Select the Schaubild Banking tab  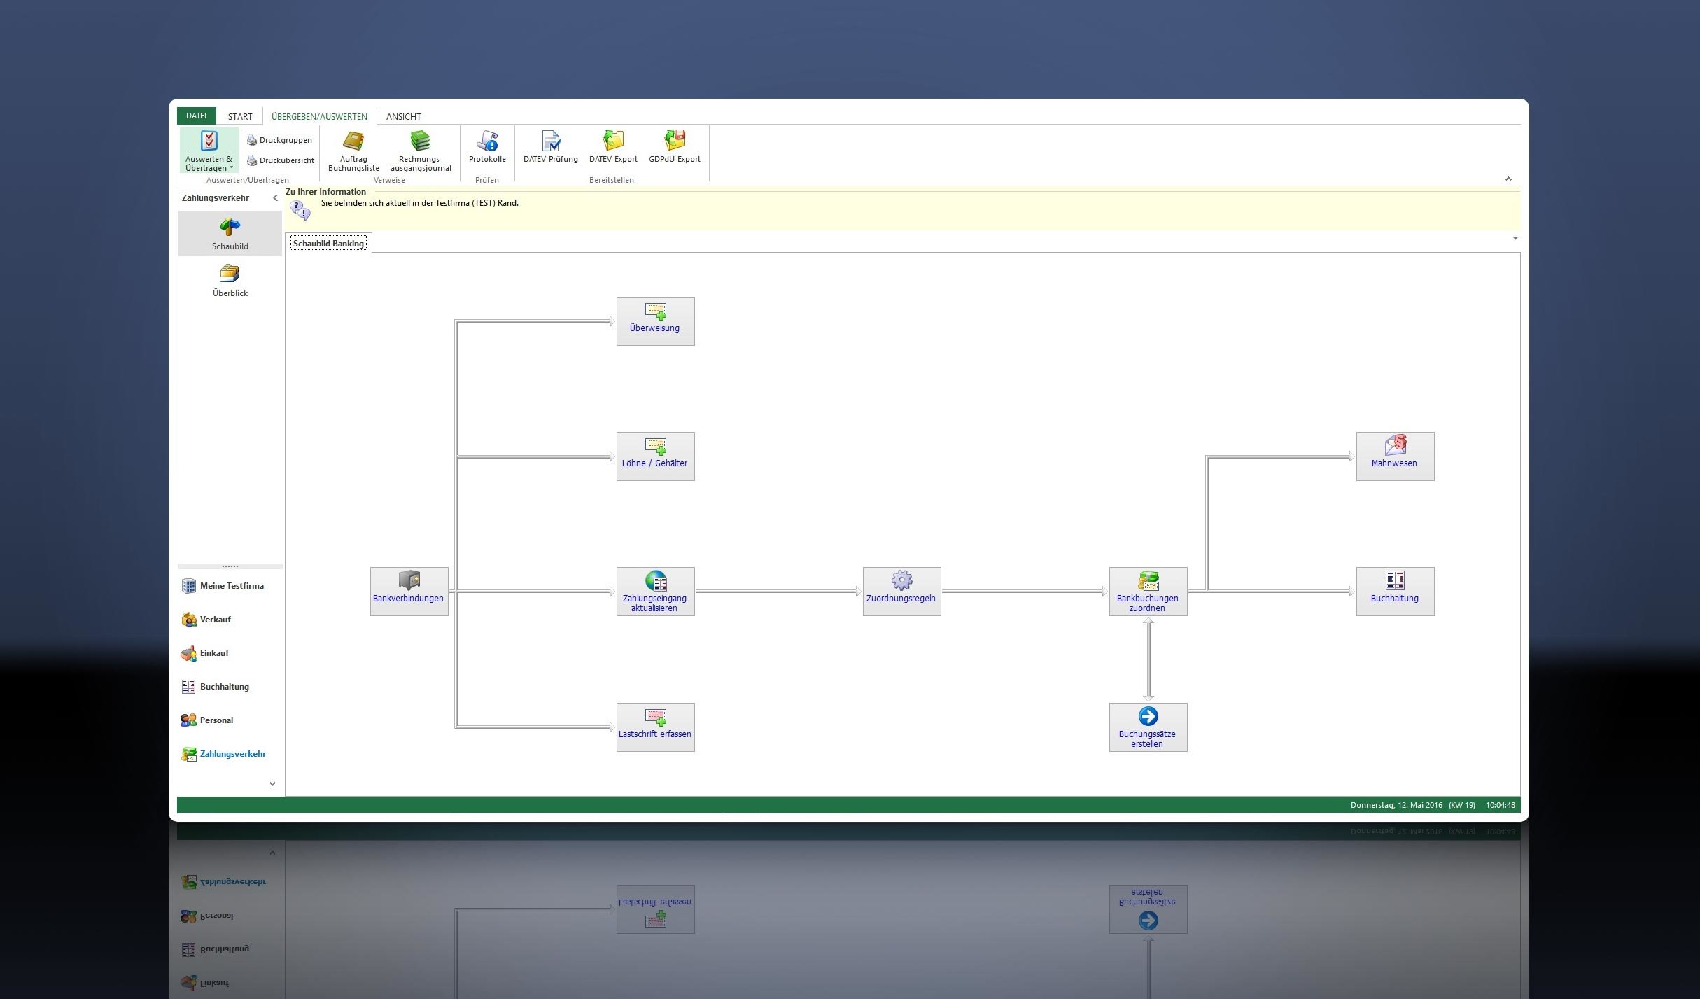[x=328, y=244]
